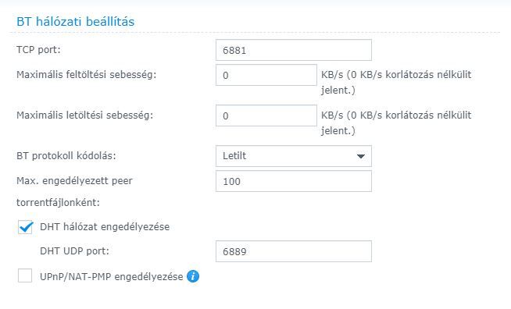Focus the Maximális letöltési sebesség input

(266, 115)
